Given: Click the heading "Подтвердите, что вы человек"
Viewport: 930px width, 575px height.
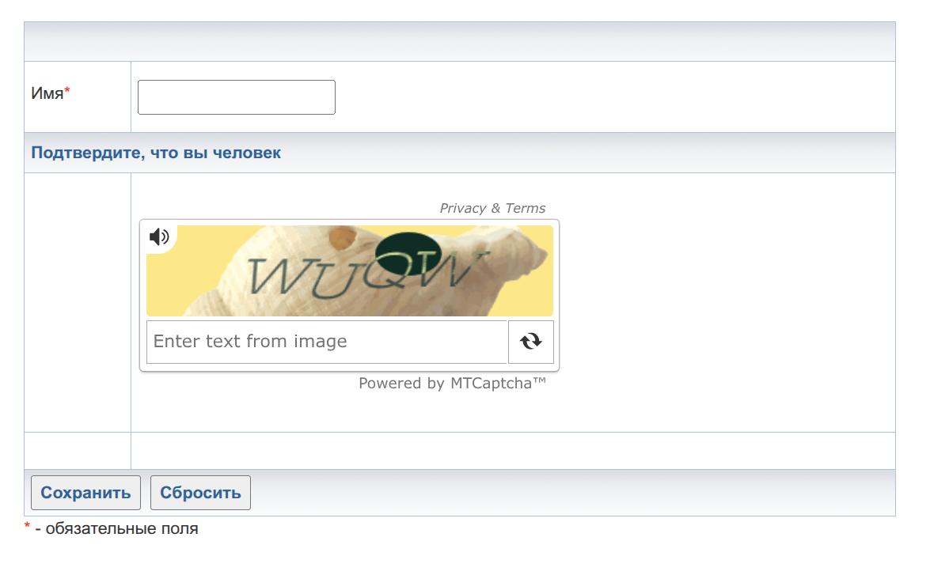Looking at the screenshot, I should coord(156,153).
